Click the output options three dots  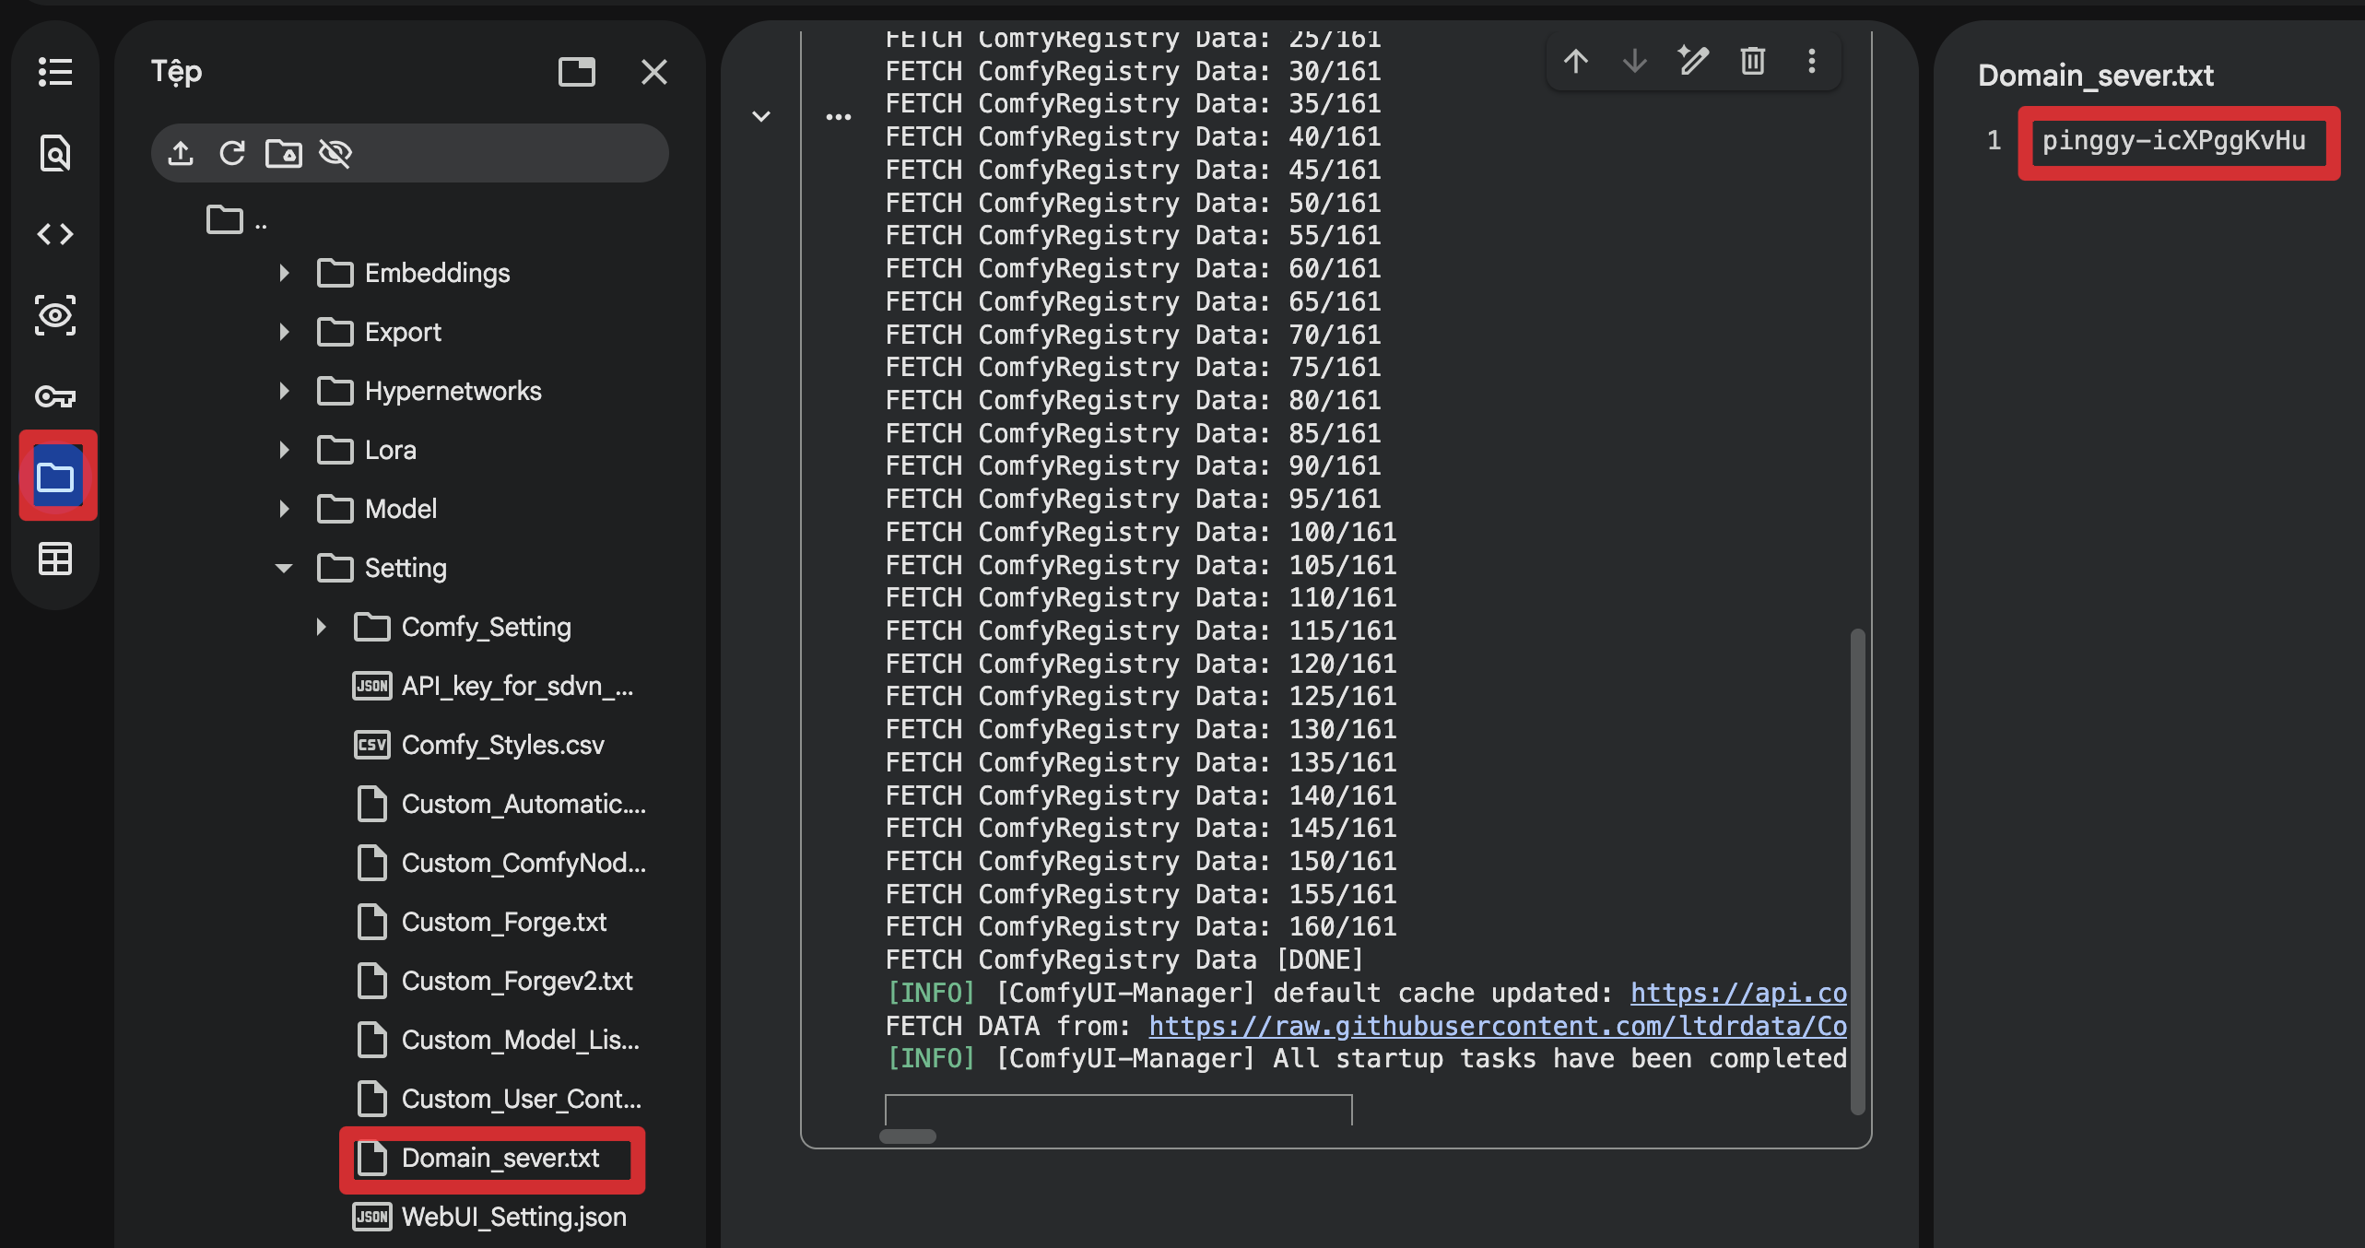pos(839,117)
